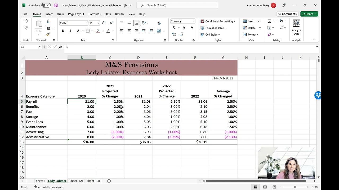
Task: Switch to the Page Layout tab
Action: click(76, 14)
